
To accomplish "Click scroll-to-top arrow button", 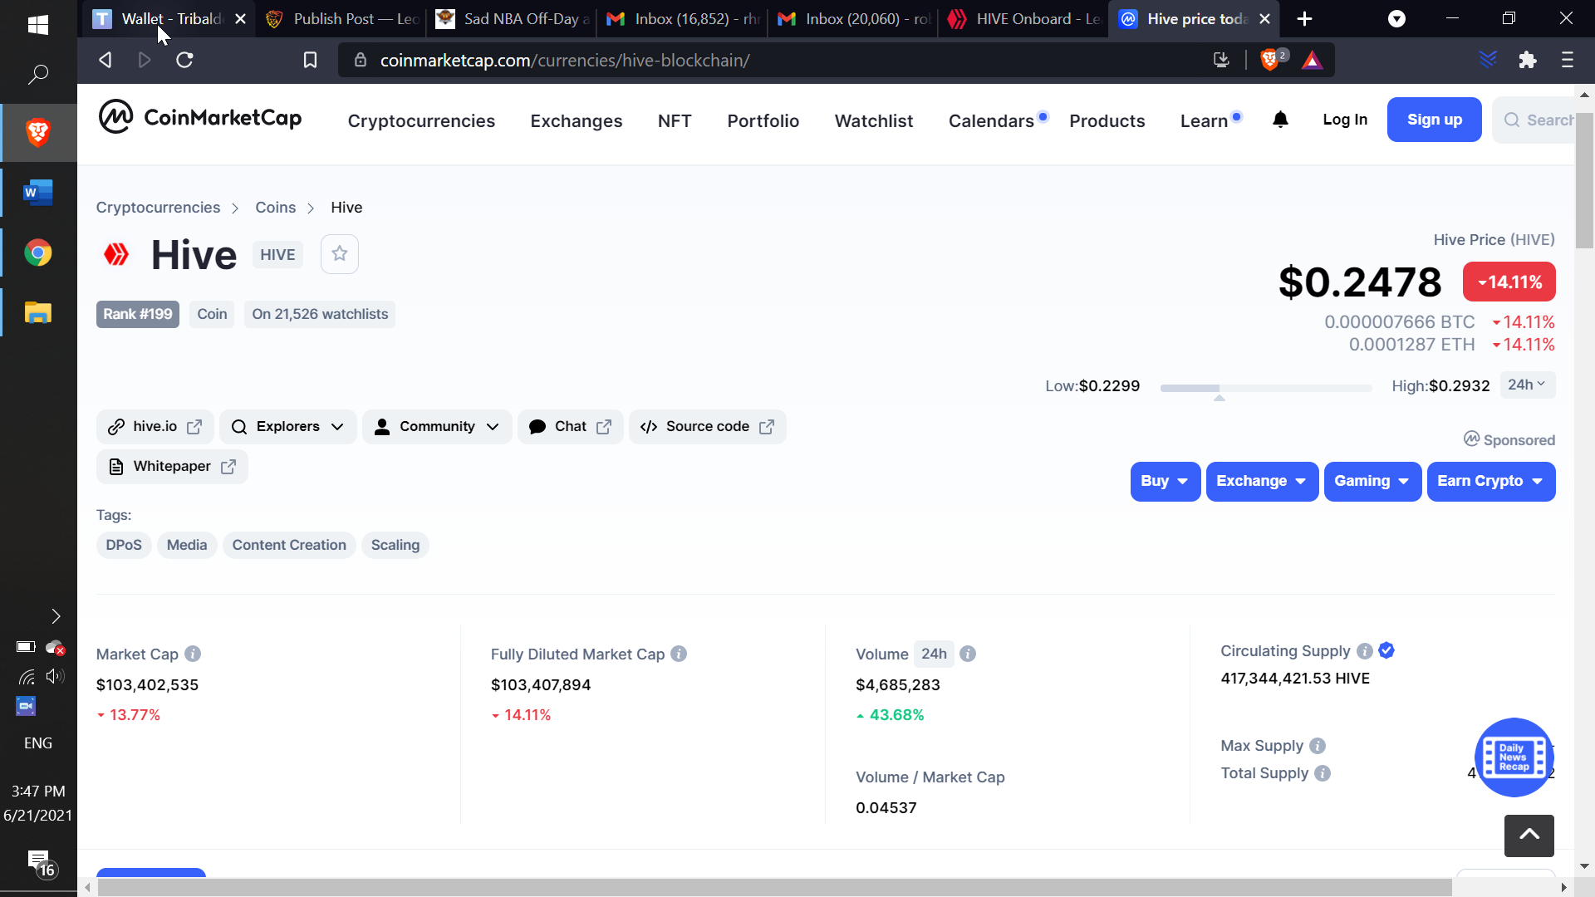I will pos(1529,836).
